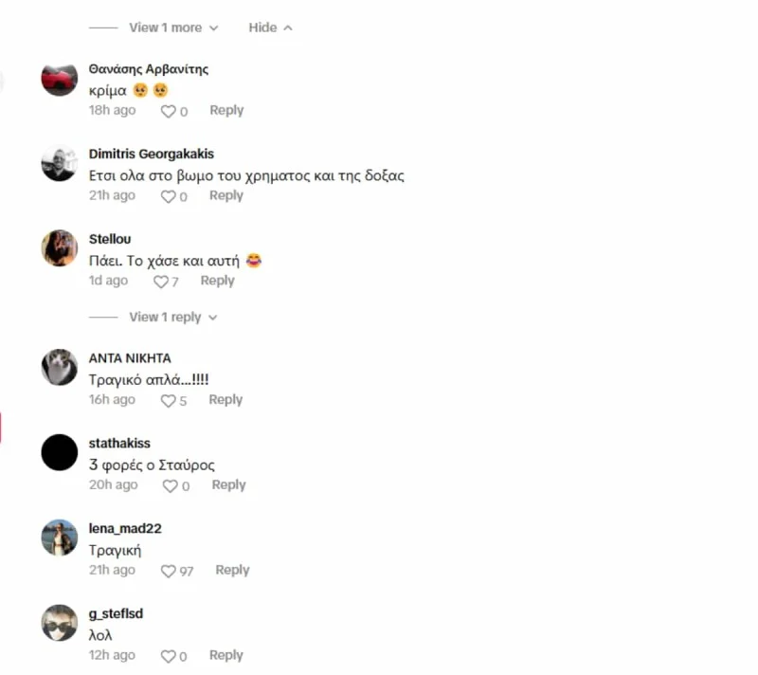758x675 pixels.
Task: Expand View 1 more replies
Action: (173, 27)
